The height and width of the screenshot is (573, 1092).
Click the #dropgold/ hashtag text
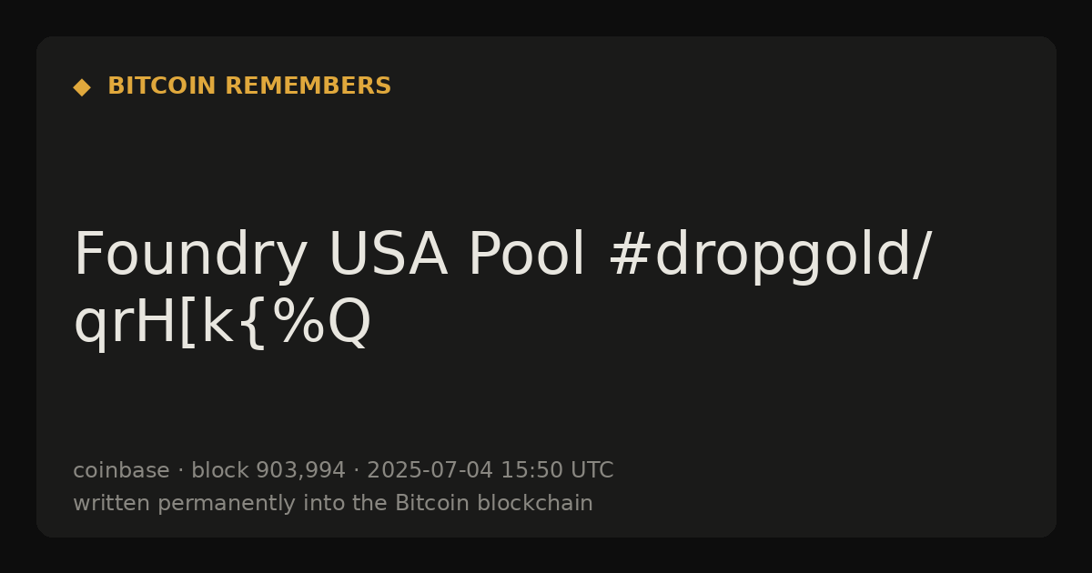coord(769,256)
